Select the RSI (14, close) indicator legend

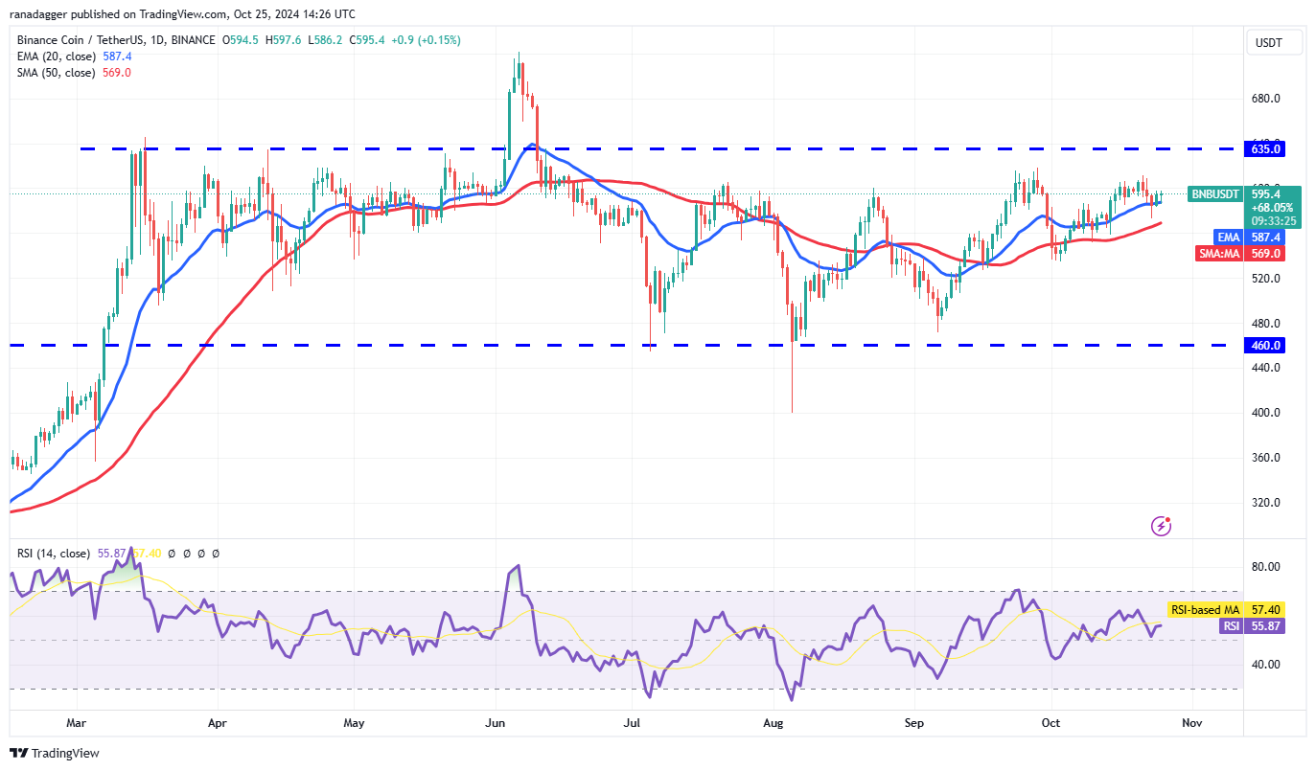(x=54, y=554)
